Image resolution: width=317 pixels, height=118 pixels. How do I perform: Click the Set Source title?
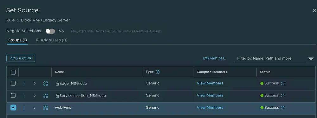pos(23,10)
